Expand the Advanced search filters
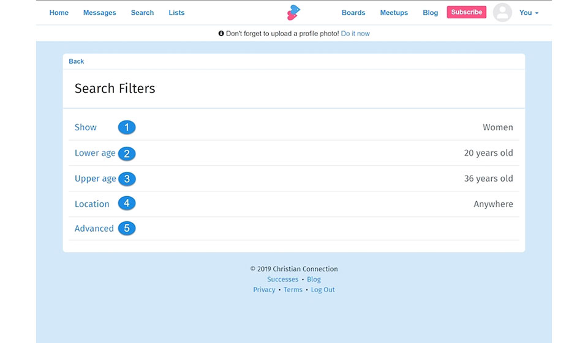The width and height of the screenshot is (588, 343). [x=94, y=229]
